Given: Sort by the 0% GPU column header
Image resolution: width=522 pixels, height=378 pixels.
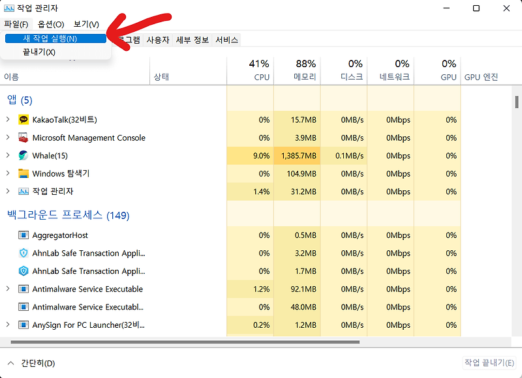Looking at the screenshot, I should [x=437, y=70].
